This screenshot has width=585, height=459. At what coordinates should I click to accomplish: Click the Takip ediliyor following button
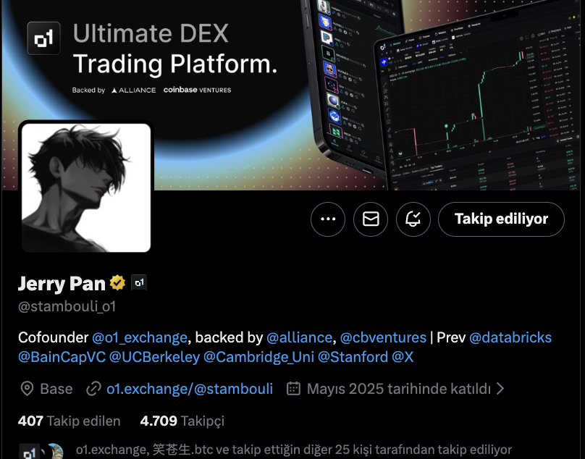click(x=501, y=219)
